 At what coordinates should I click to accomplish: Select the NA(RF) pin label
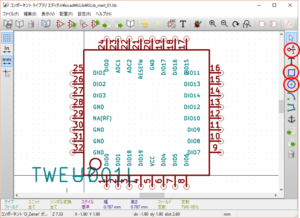point(102,118)
